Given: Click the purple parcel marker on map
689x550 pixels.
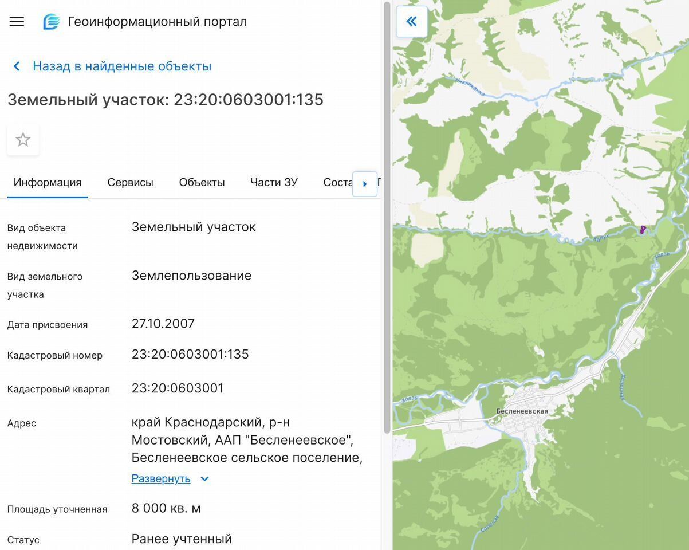Looking at the screenshot, I should click(x=643, y=230).
